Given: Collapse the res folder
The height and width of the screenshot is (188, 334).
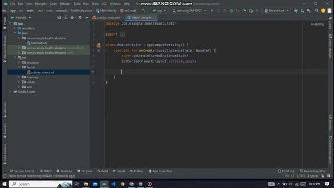Looking at the screenshot, I should click(x=15, y=57).
